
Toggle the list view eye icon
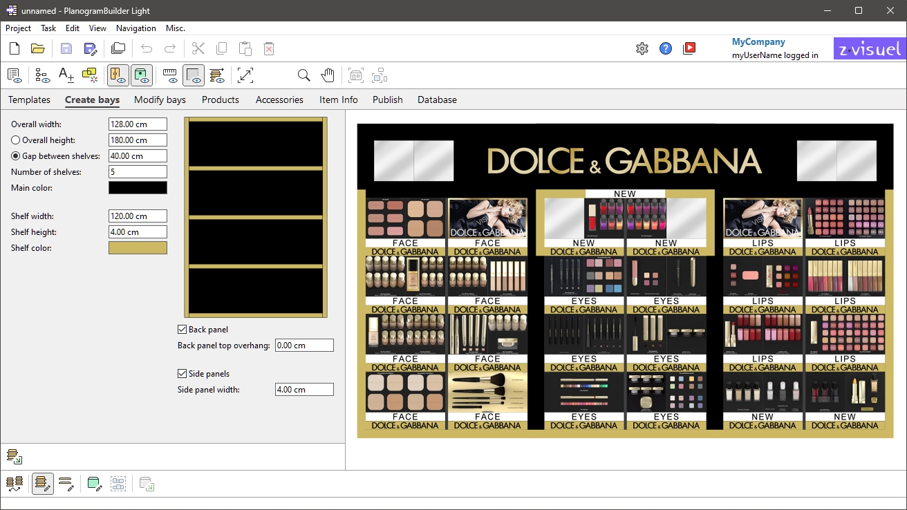(15, 75)
